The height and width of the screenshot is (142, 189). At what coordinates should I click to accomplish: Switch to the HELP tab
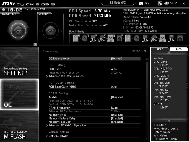pos(160,49)
